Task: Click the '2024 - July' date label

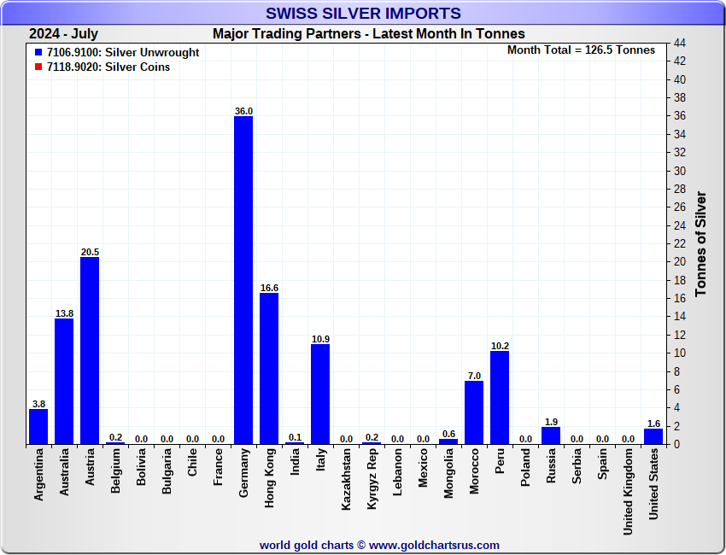Action: coord(63,34)
